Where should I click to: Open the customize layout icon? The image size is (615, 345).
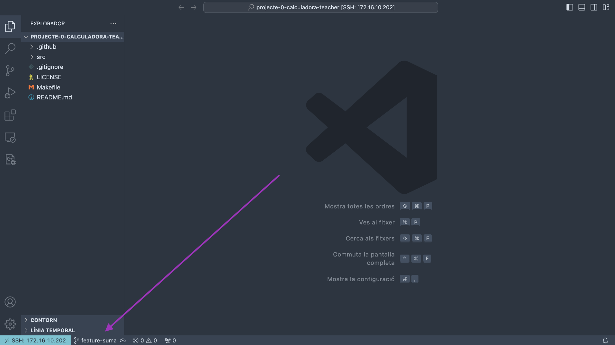tap(606, 7)
